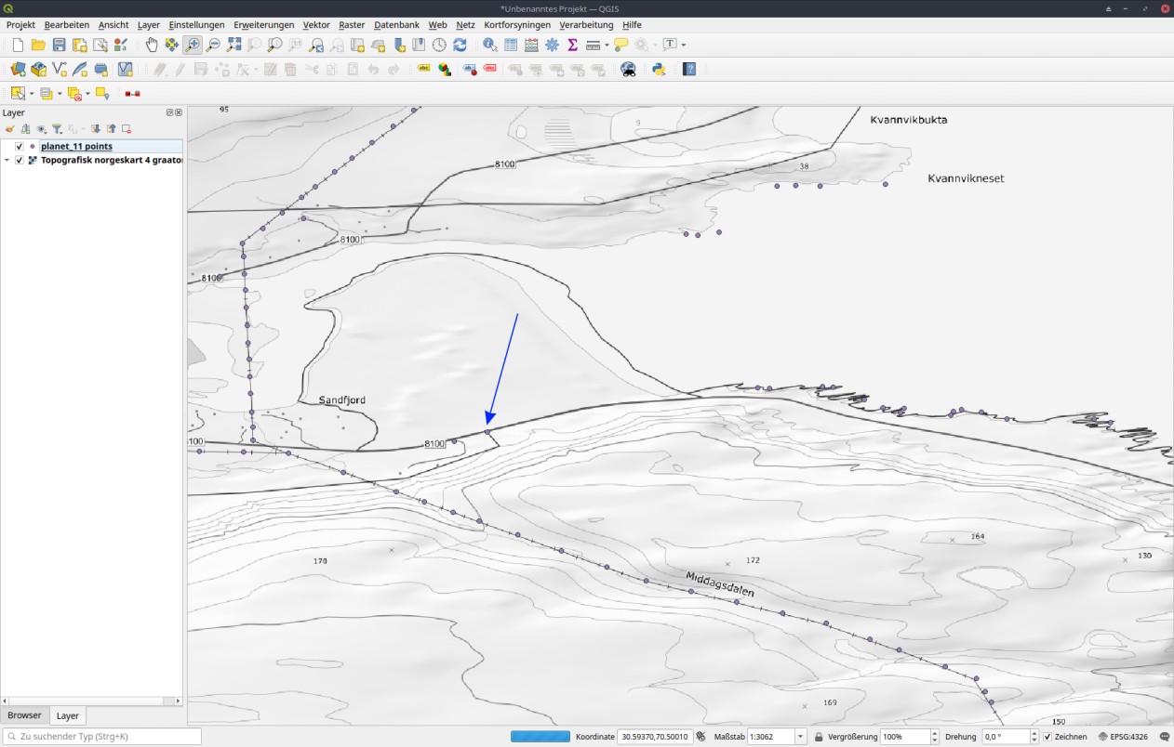Open the attribute table
Screen dimensions: 1174x747
click(x=511, y=45)
